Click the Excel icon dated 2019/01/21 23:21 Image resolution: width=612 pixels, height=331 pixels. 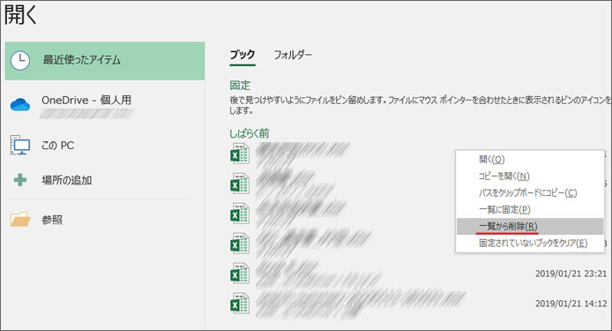click(239, 273)
